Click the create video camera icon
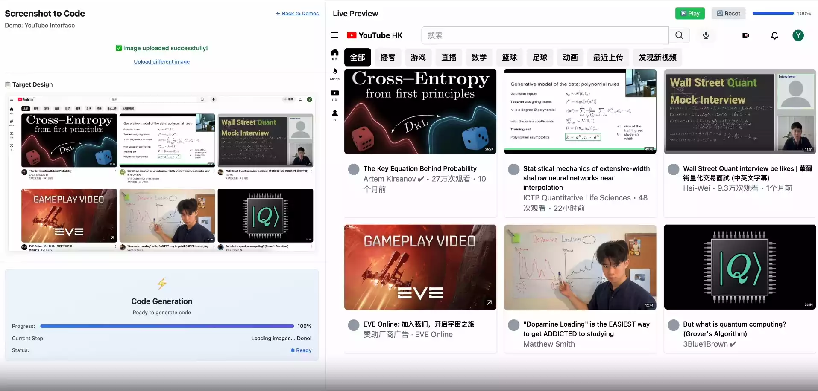 [746, 35]
